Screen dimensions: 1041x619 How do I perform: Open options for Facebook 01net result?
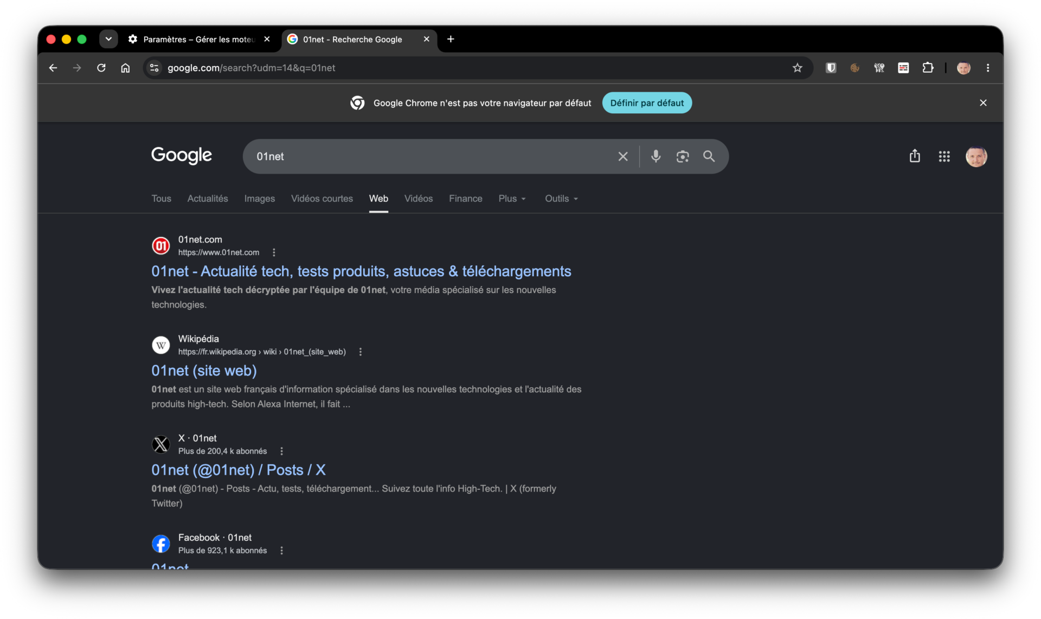[281, 550]
